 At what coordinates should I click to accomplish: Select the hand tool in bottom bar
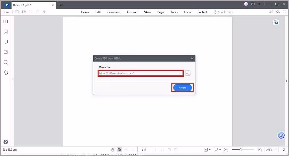[113, 150]
